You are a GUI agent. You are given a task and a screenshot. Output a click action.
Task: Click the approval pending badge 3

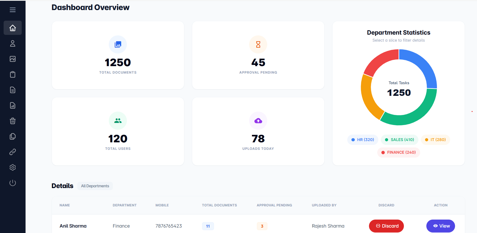tap(262, 226)
